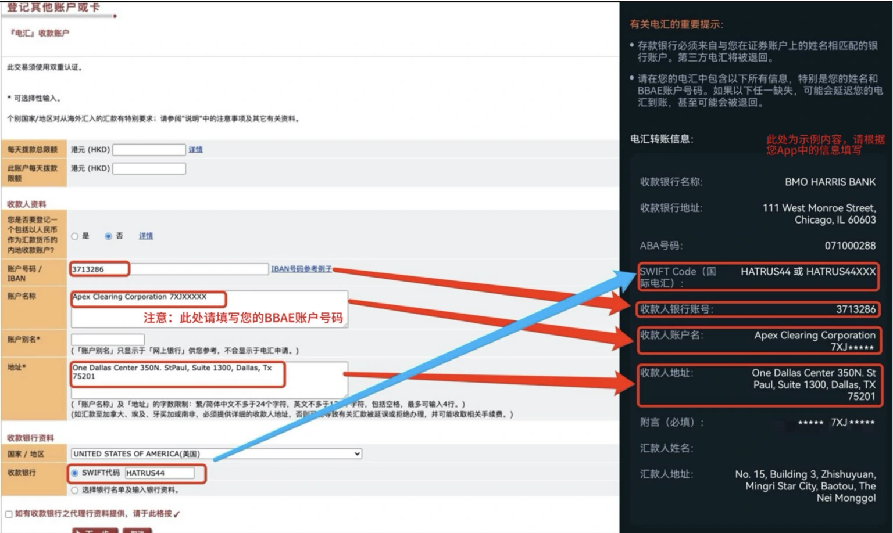Click the 收款人资料 section heading

(x=26, y=204)
